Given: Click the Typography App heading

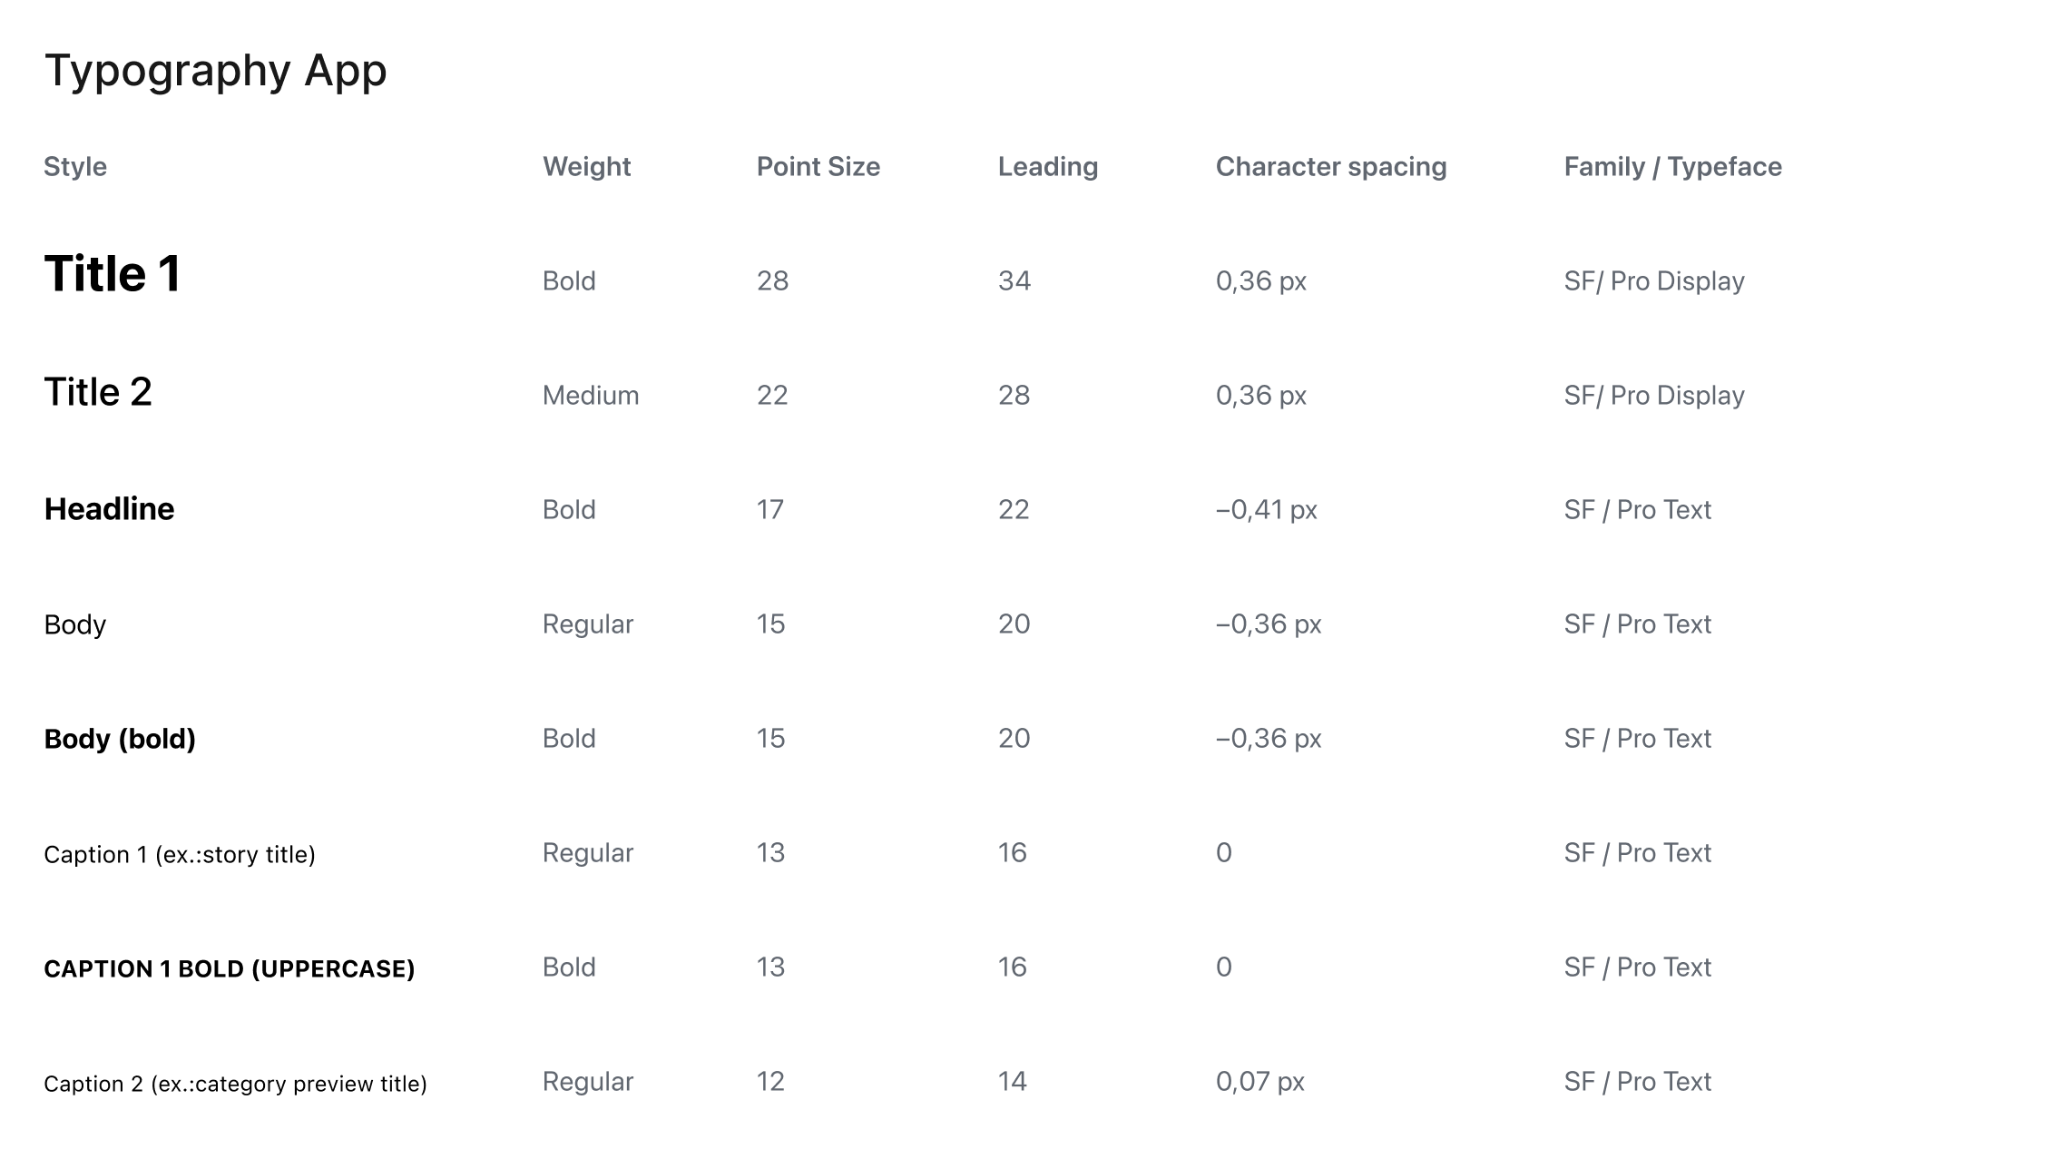Looking at the screenshot, I should pos(215,71).
